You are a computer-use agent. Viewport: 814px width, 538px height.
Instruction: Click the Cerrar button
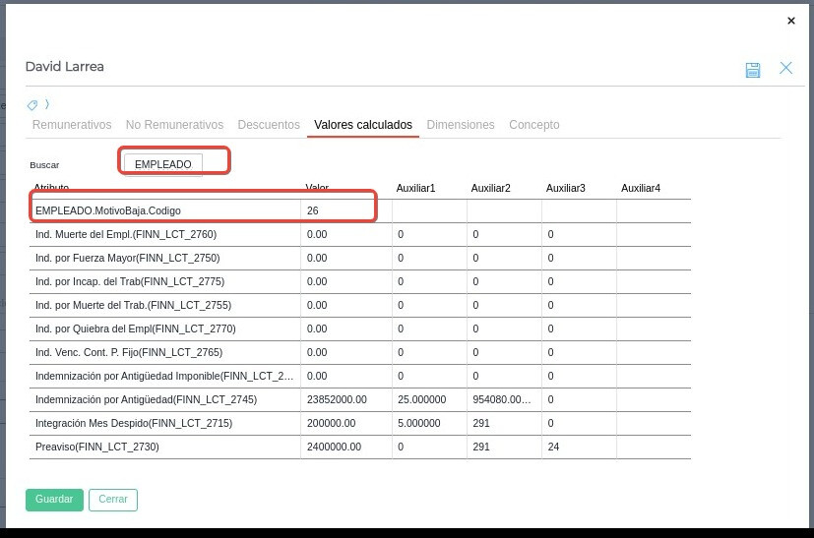[x=113, y=500]
